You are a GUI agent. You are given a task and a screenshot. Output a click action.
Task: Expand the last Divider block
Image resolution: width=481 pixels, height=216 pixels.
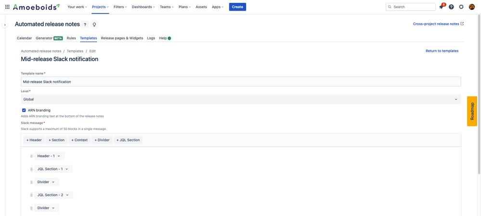(x=46, y=208)
